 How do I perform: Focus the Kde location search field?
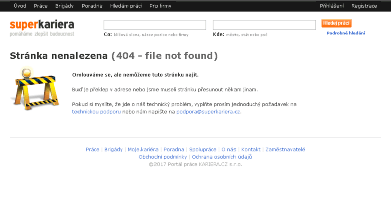pos(264,25)
